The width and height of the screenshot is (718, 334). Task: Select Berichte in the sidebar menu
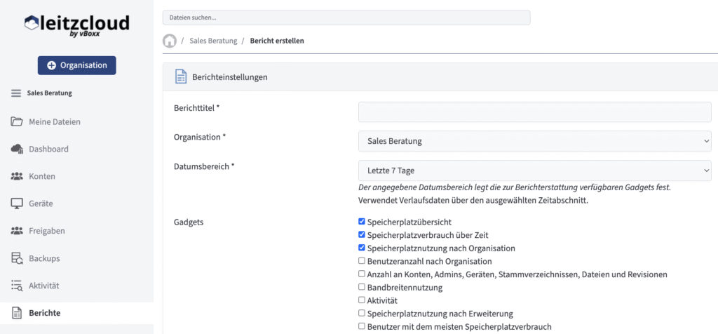44,313
